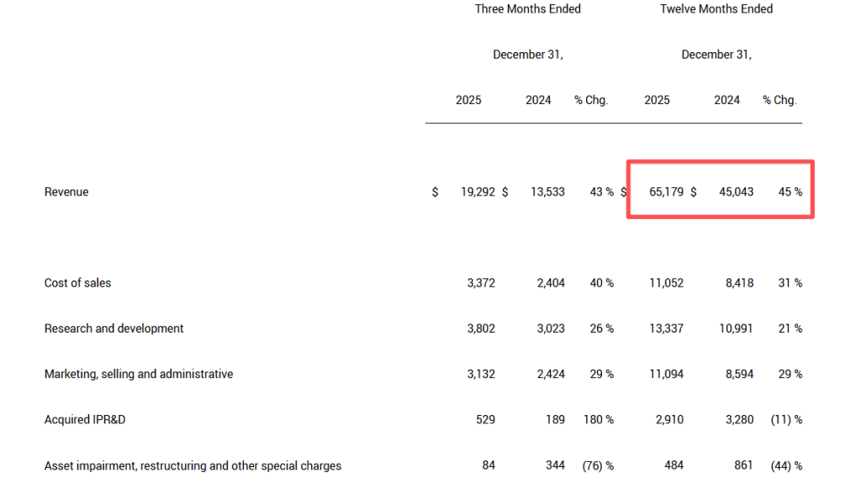This screenshot has width=861, height=488.
Task: Click the quarterly revenue value 19,292
Action: click(478, 192)
